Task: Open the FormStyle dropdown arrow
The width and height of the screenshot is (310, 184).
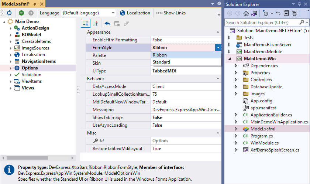Action: click(x=218, y=48)
